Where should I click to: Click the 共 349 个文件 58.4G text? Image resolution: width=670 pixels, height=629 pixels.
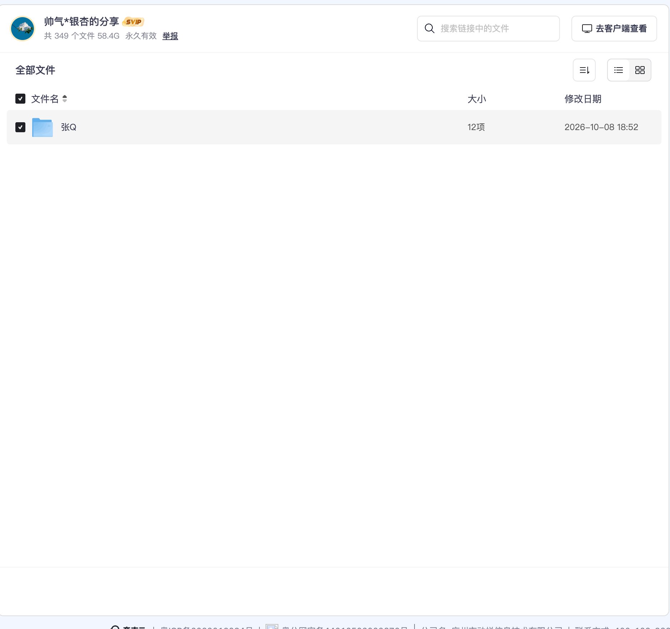[x=81, y=36]
